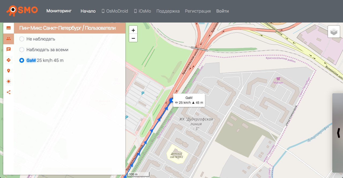Click the Войти login link
This screenshot has height=178, width=343.
pyautogui.click(x=222, y=11)
